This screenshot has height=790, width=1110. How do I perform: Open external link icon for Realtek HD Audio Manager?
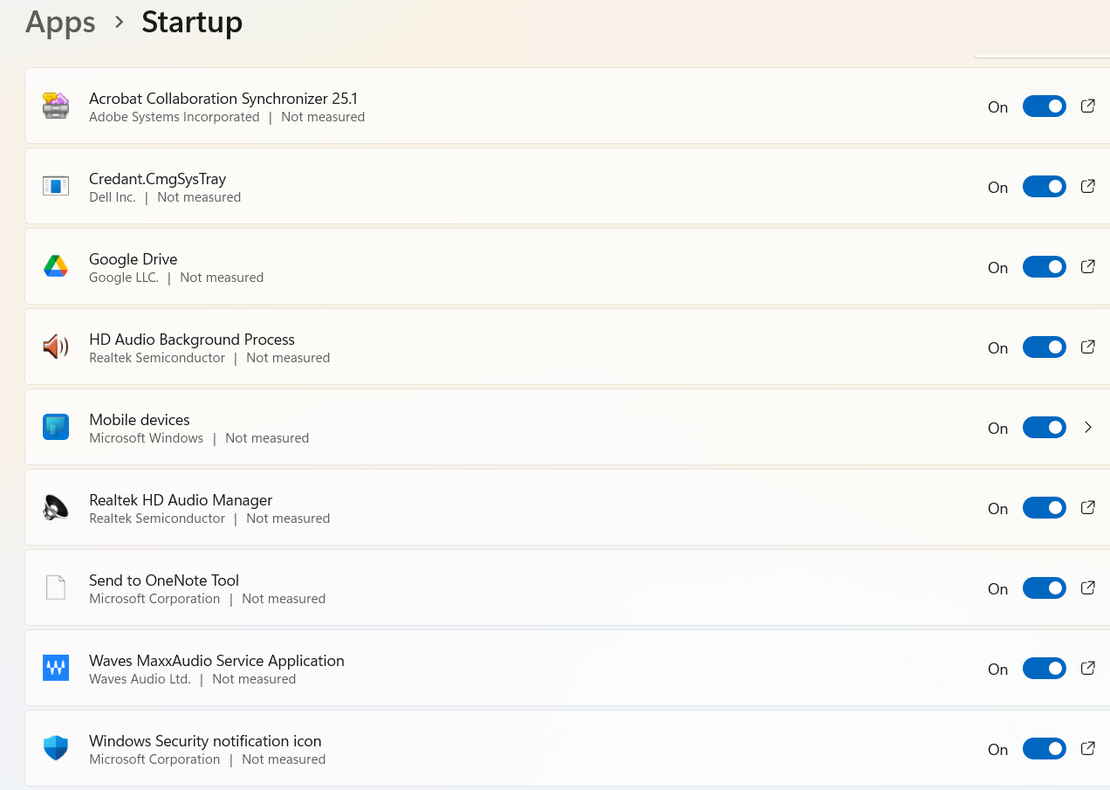pyautogui.click(x=1088, y=507)
